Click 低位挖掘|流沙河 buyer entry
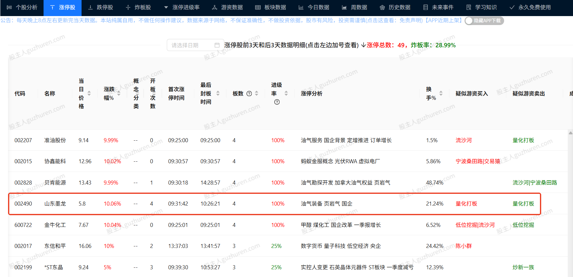573x277 pixels. (475, 225)
